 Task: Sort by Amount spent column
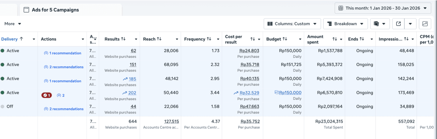(335, 39)
